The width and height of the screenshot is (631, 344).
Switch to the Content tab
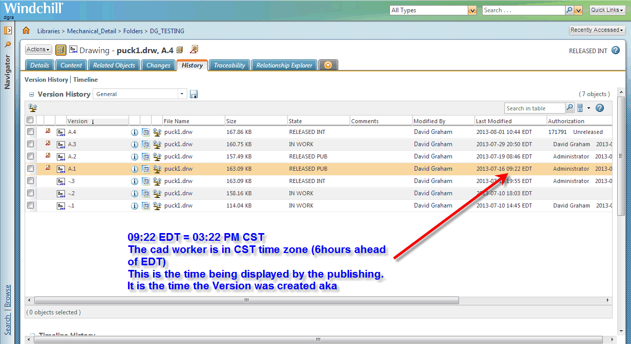(71, 65)
